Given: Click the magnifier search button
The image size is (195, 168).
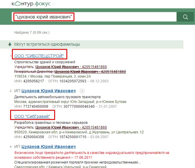Looking at the screenshot, I should [x=185, y=17].
